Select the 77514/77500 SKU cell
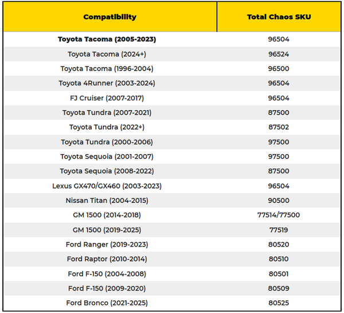344x313 pixels. click(279, 215)
